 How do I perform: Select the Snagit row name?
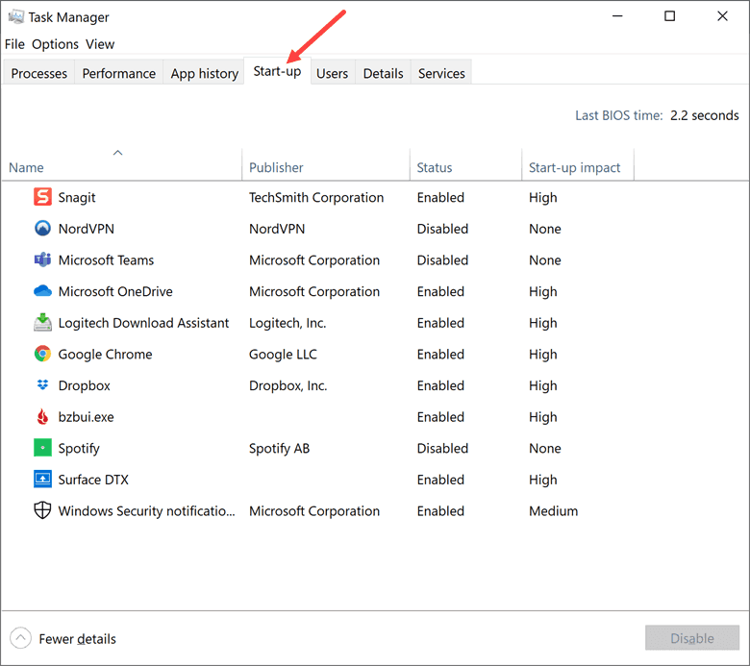coord(77,197)
